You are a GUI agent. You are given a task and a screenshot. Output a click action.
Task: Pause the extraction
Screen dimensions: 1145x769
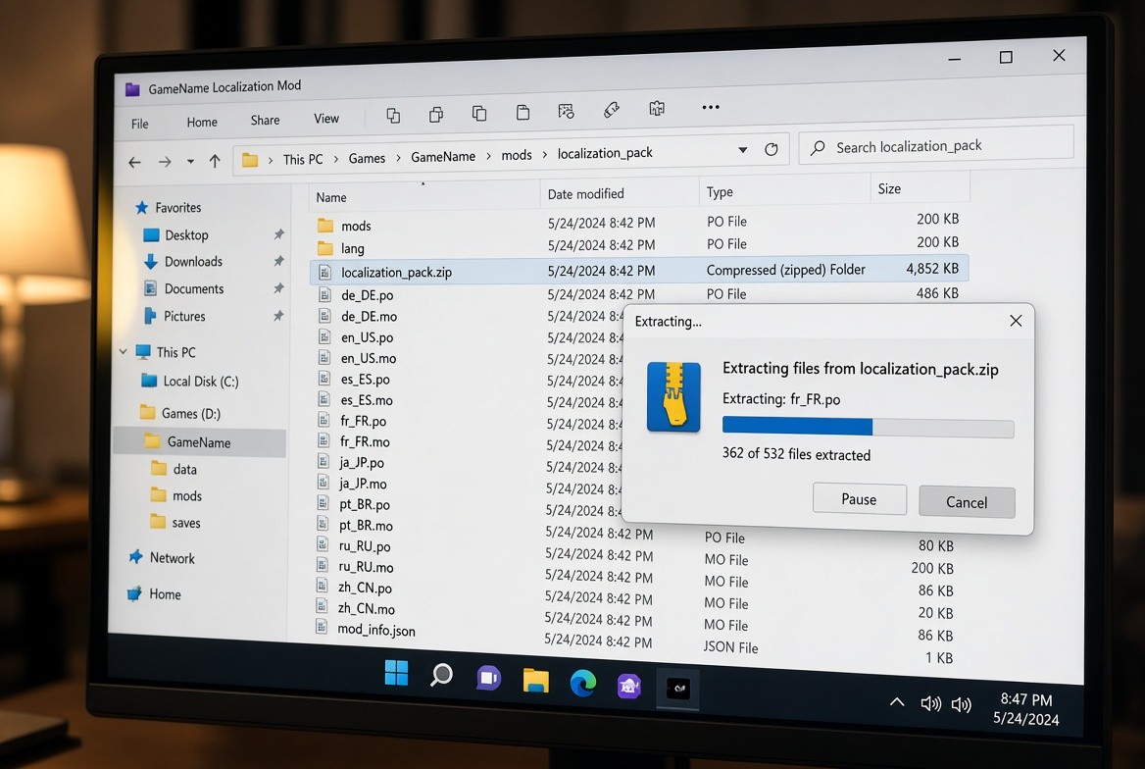pyautogui.click(x=860, y=499)
